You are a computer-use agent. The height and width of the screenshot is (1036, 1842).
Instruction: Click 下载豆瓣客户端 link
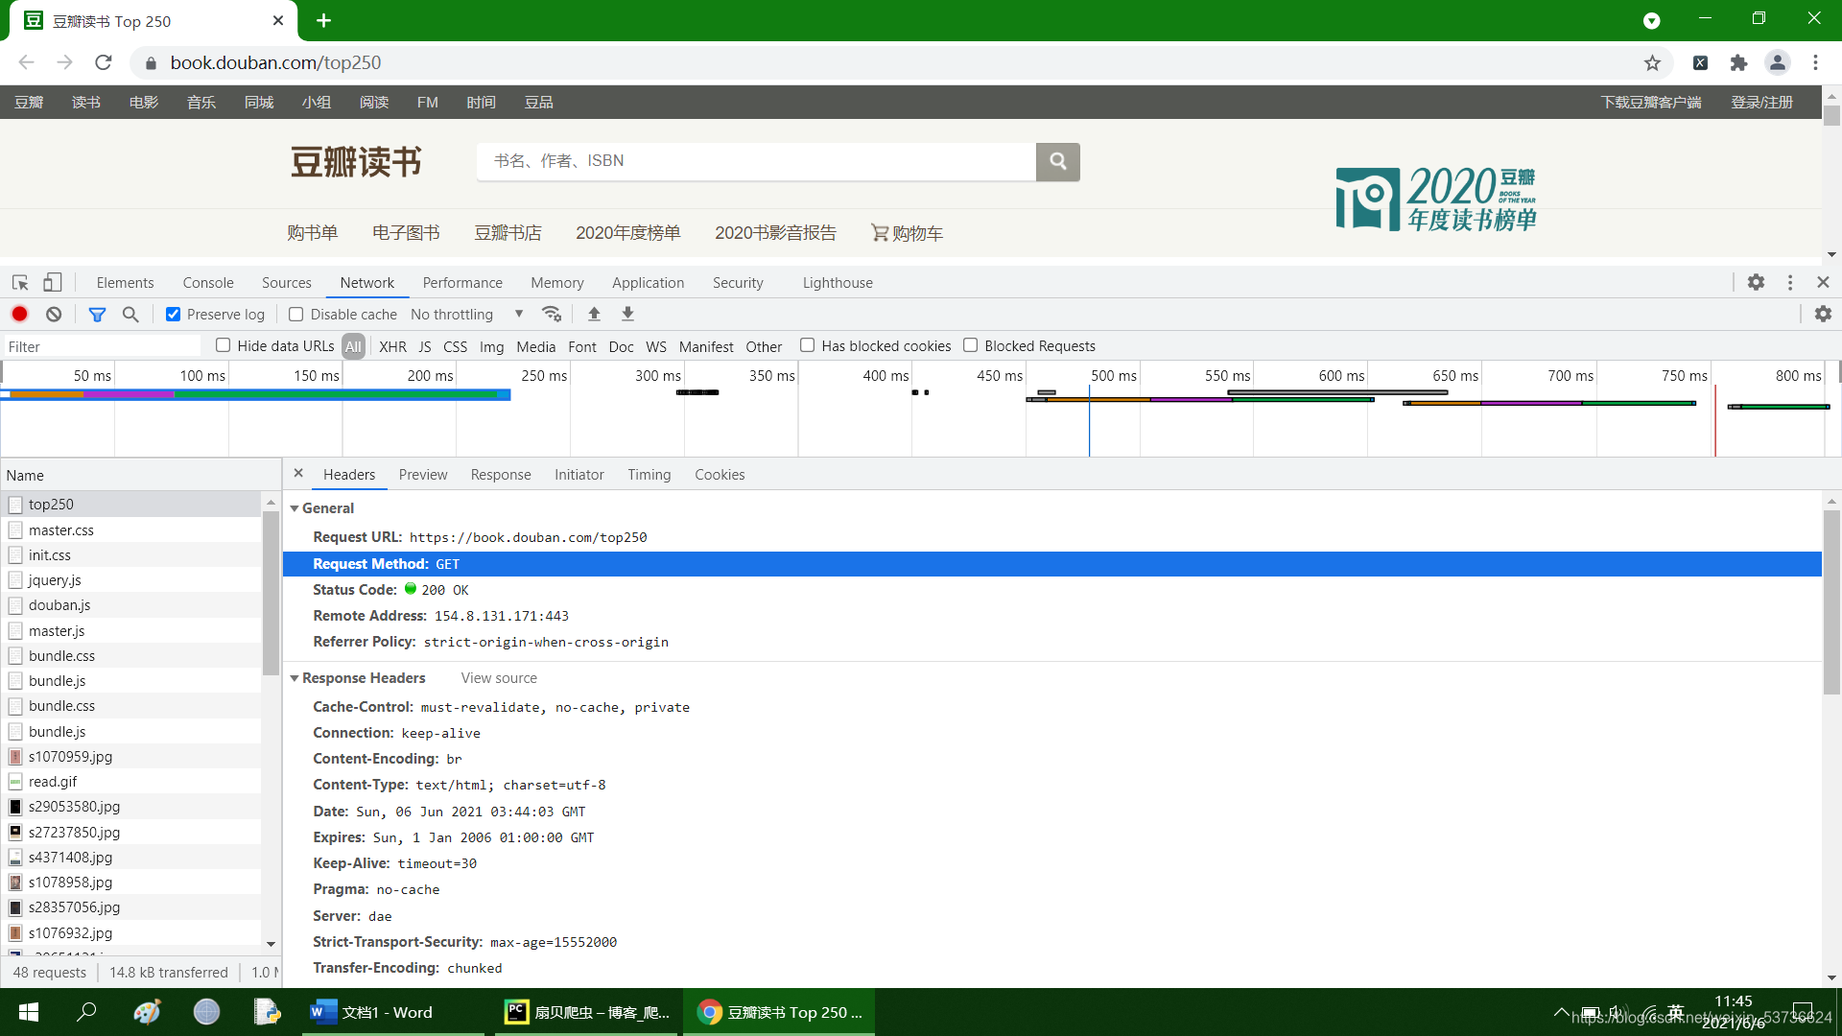(1651, 102)
